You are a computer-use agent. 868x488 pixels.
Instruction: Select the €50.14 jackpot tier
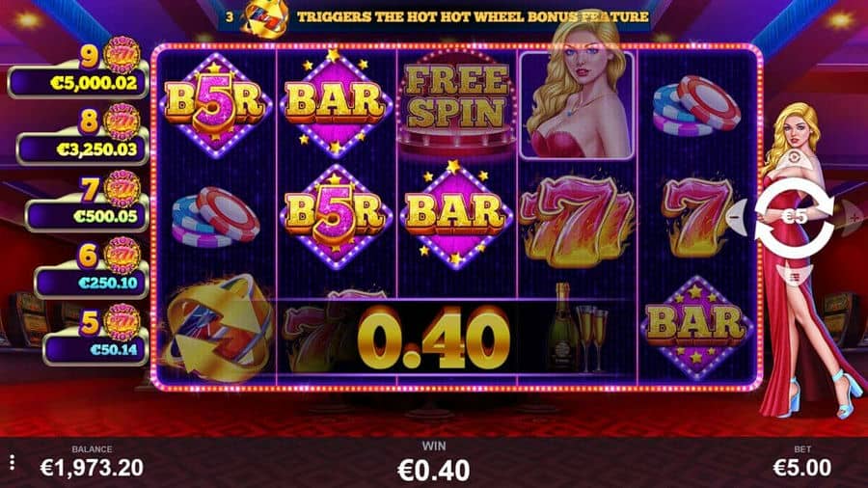[x=96, y=349]
